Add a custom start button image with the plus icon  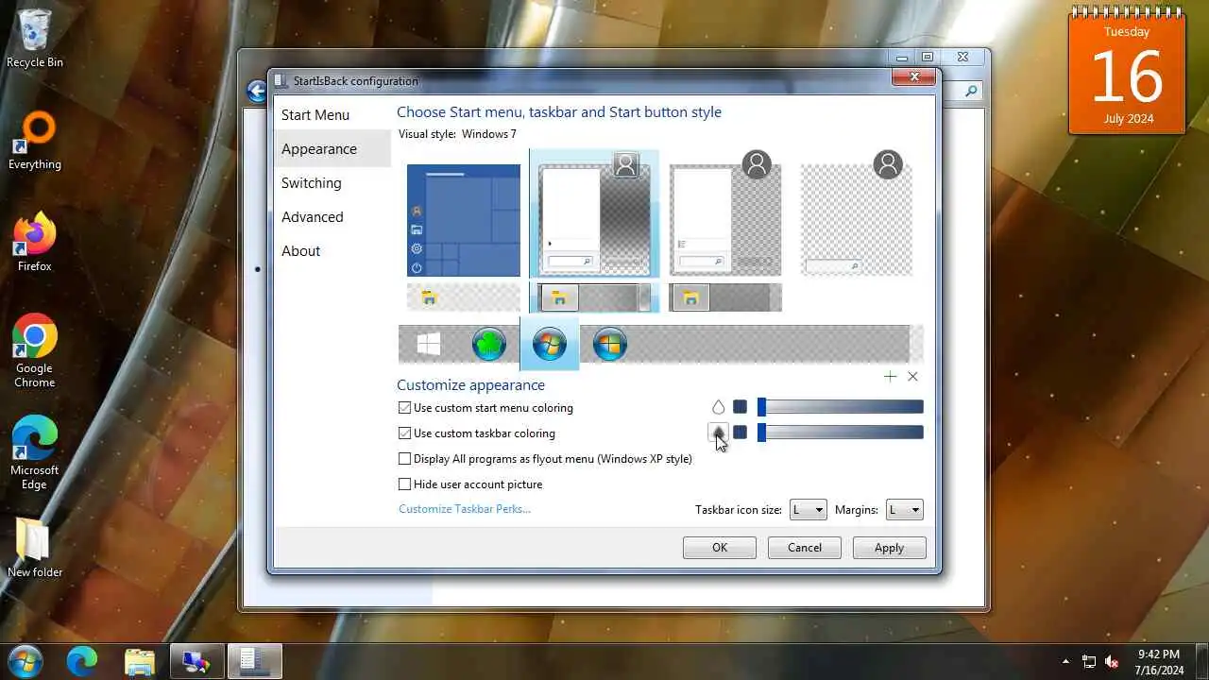point(890,376)
